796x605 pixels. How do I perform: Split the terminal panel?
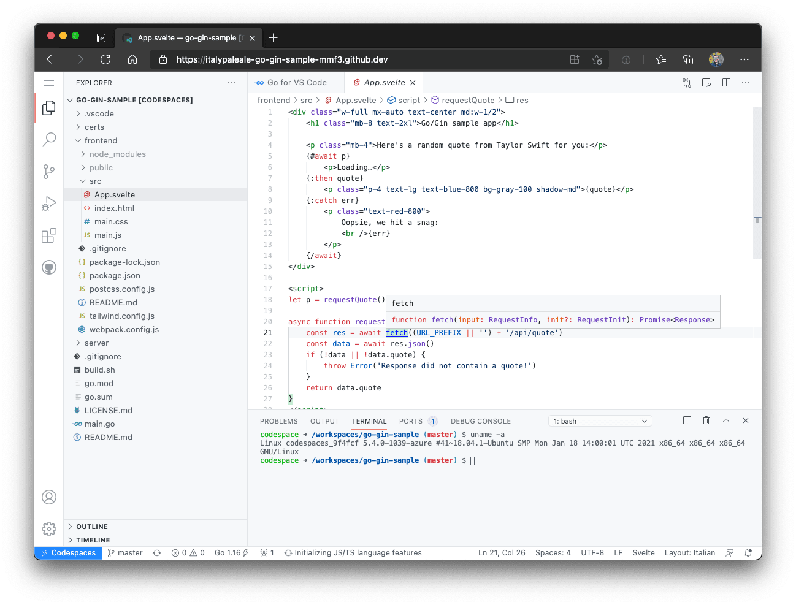coord(687,420)
